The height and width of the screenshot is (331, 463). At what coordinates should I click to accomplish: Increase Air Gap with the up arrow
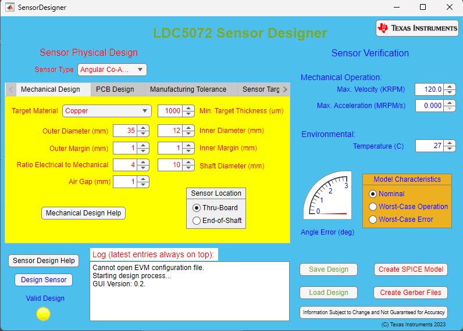pyautogui.click(x=143, y=179)
